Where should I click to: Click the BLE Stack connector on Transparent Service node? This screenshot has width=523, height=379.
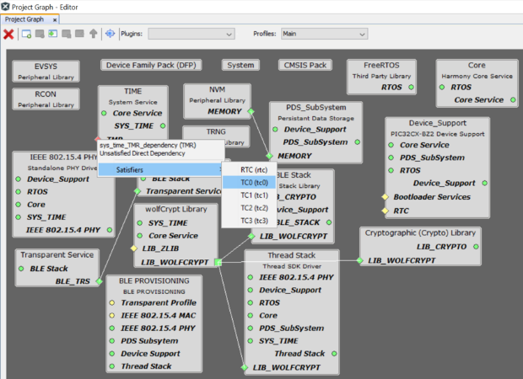tap(21, 269)
